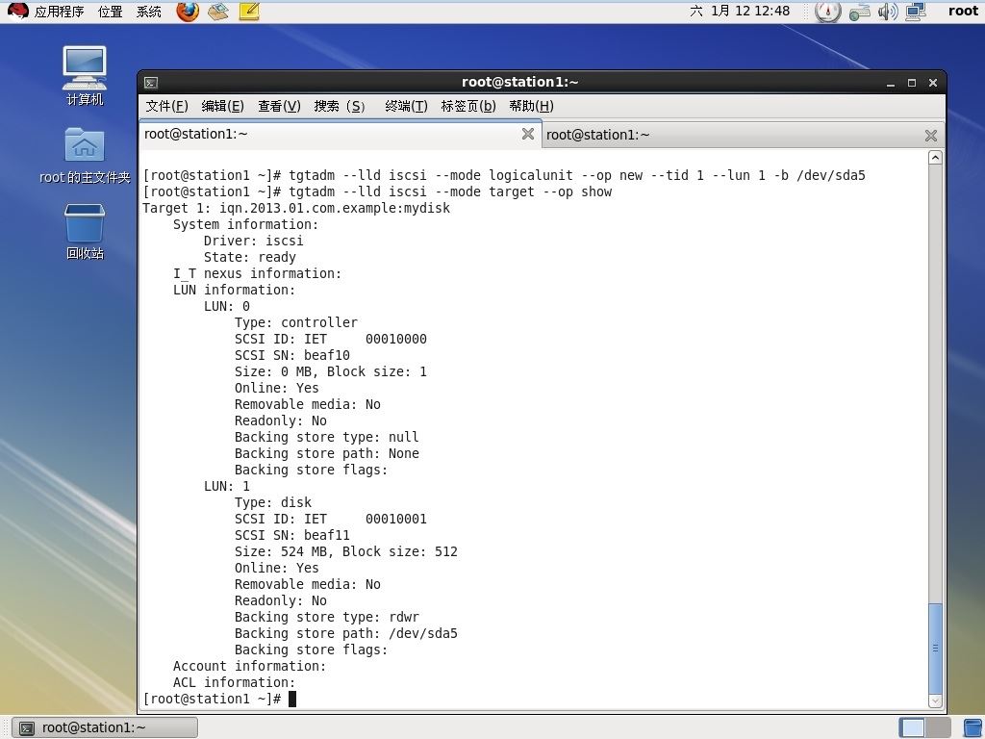Open the 应用程序 panel menu
The width and height of the screenshot is (985, 739).
[x=59, y=12]
